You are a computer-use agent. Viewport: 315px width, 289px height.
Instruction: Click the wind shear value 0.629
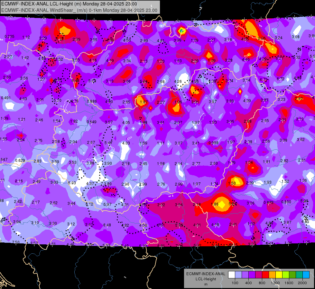pos(20,161)
